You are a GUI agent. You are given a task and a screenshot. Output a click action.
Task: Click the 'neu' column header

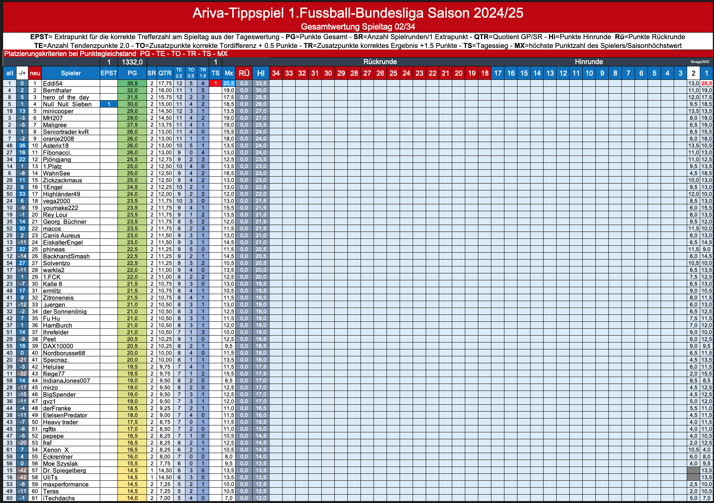coord(35,73)
